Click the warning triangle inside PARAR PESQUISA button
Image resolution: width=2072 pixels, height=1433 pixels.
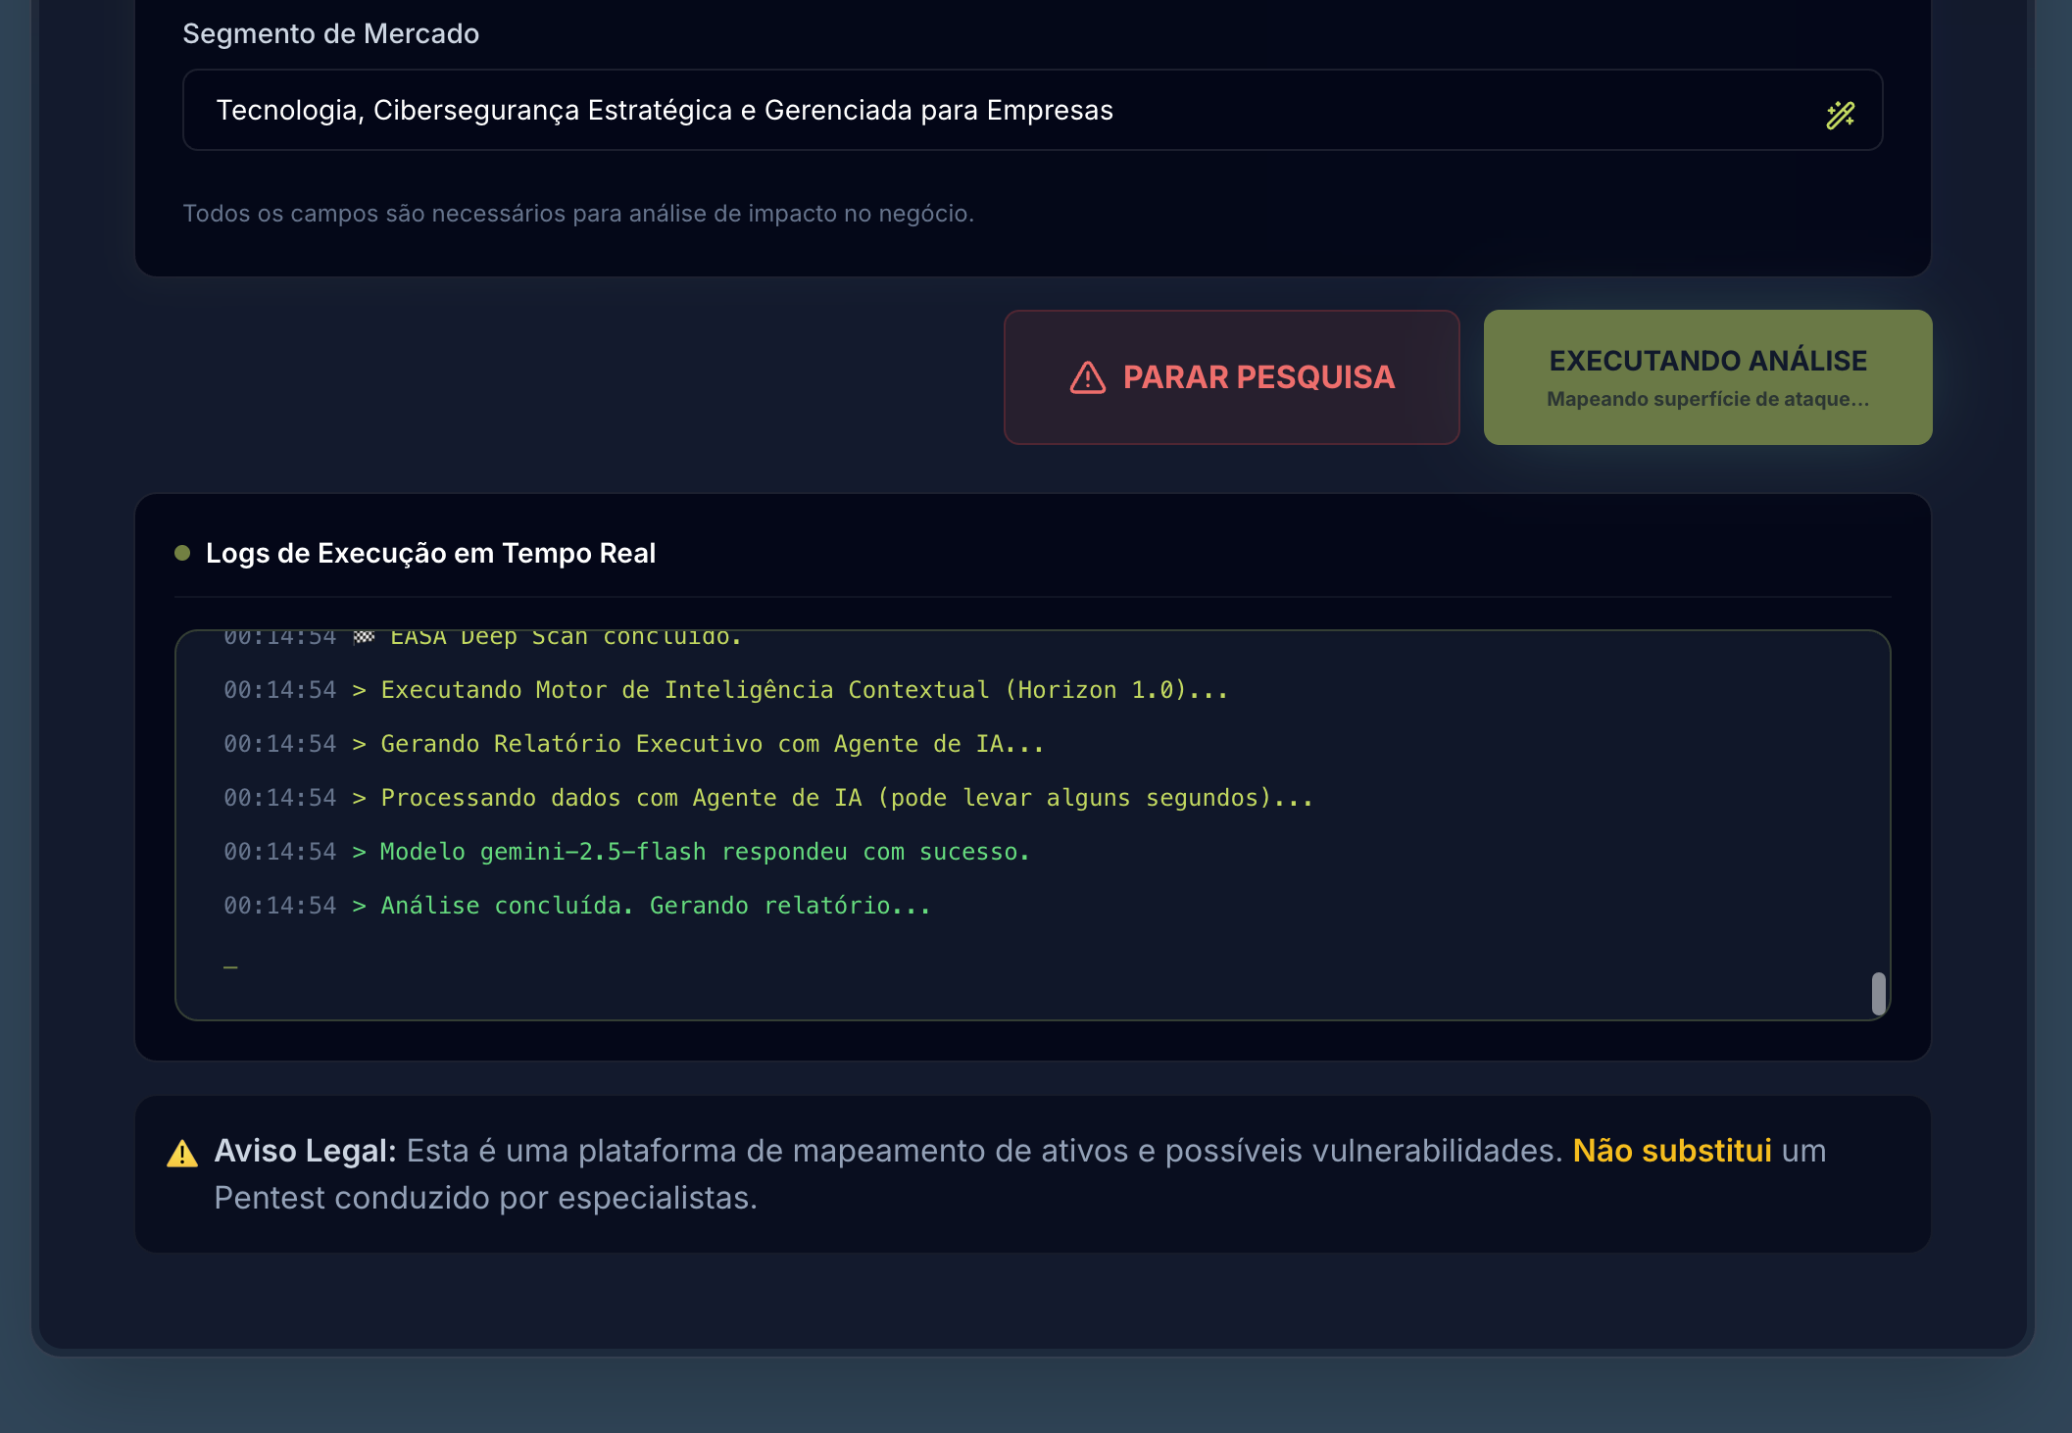(x=1086, y=376)
